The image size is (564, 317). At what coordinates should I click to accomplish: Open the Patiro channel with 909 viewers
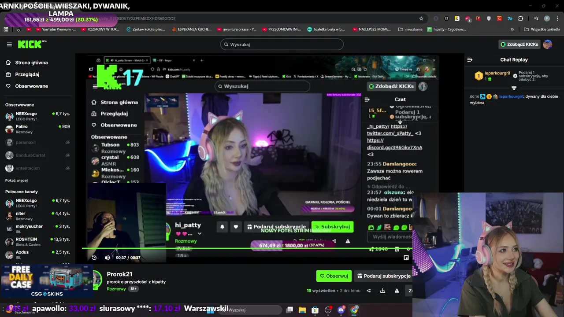37,129
